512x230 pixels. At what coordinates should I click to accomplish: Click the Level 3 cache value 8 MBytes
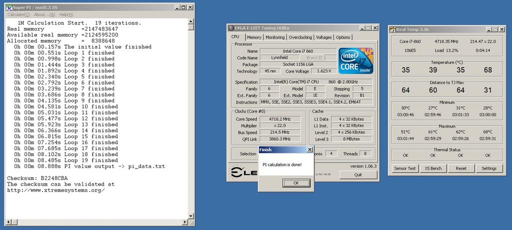tap(351, 139)
